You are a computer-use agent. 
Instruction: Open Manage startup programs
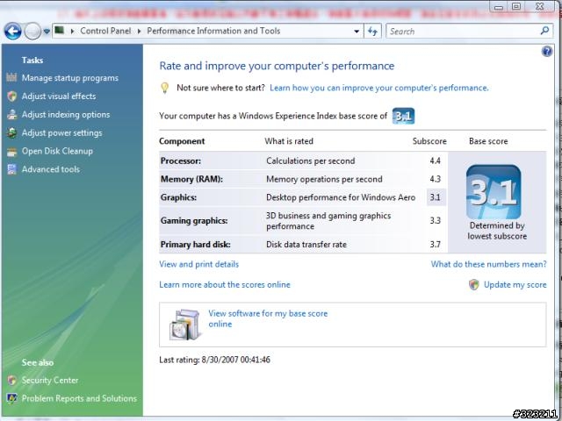pyautogui.click(x=70, y=78)
